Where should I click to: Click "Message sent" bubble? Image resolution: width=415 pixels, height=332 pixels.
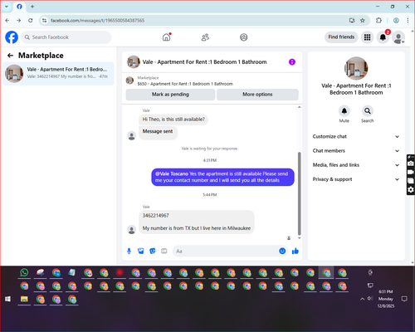tap(158, 132)
